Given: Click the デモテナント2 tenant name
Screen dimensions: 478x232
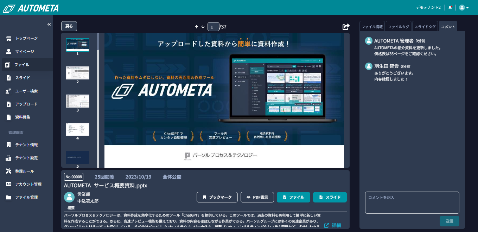Looking at the screenshot, I should [x=428, y=7].
